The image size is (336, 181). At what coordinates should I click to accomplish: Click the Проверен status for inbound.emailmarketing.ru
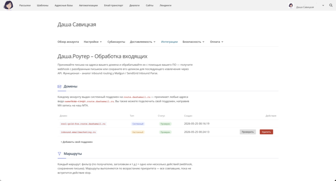[x=165, y=132]
